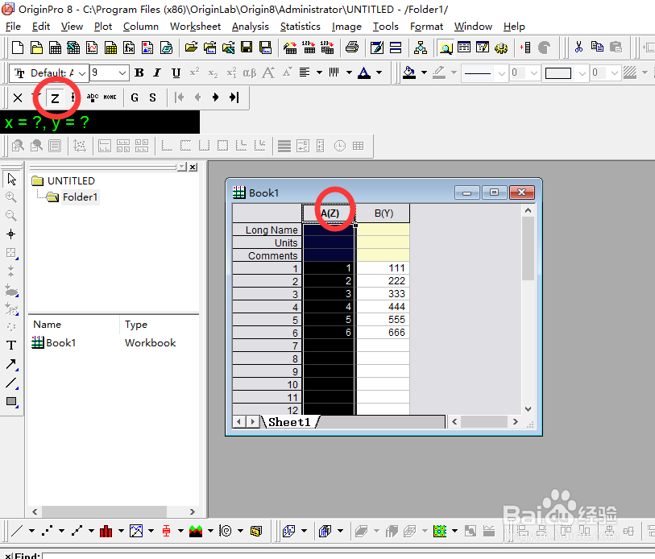Image resolution: width=655 pixels, height=559 pixels.
Task: Select the Arrow drawing tool
Action: tap(11, 364)
